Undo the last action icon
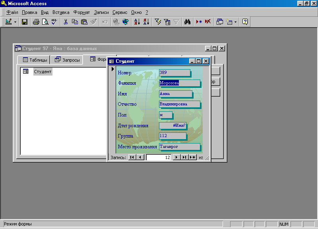The width and height of the screenshot is (318, 229). (x=105, y=22)
